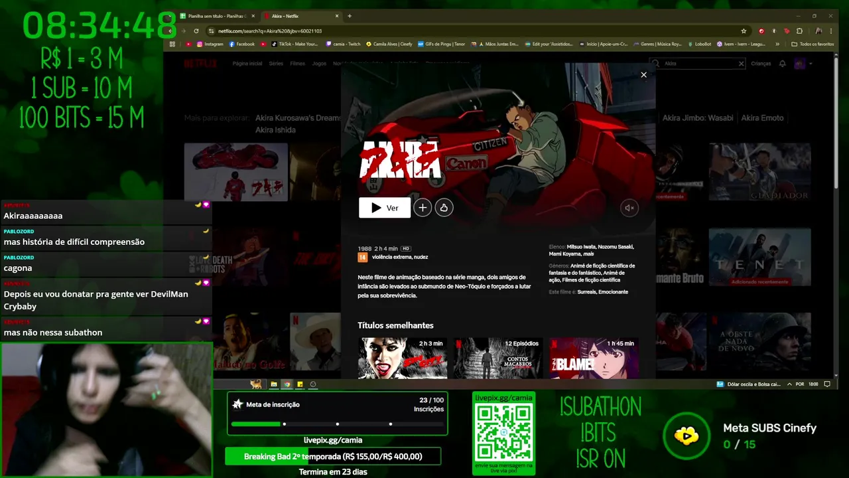
Task: Show more cast via the 'mais' link
Action: click(588, 254)
